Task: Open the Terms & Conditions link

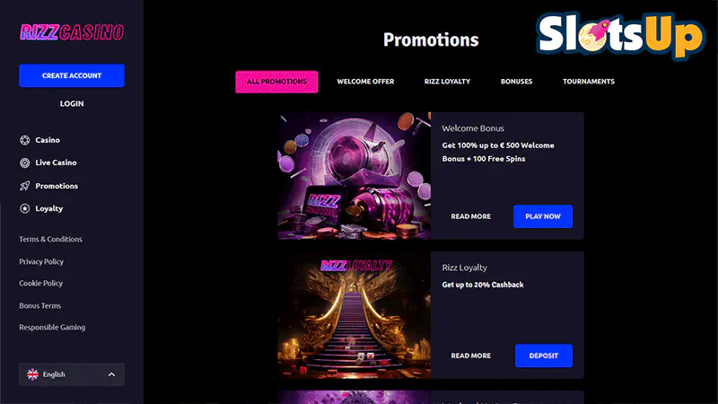Action: click(x=50, y=239)
